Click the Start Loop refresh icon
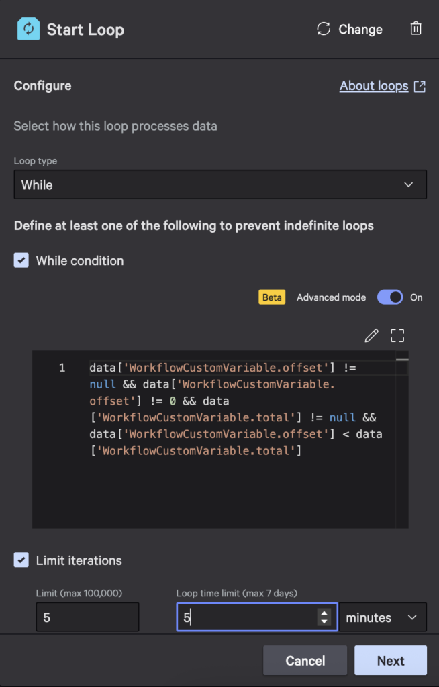The height and width of the screenshot is (687, 439). pyautogui.click(x=27, y=29)
